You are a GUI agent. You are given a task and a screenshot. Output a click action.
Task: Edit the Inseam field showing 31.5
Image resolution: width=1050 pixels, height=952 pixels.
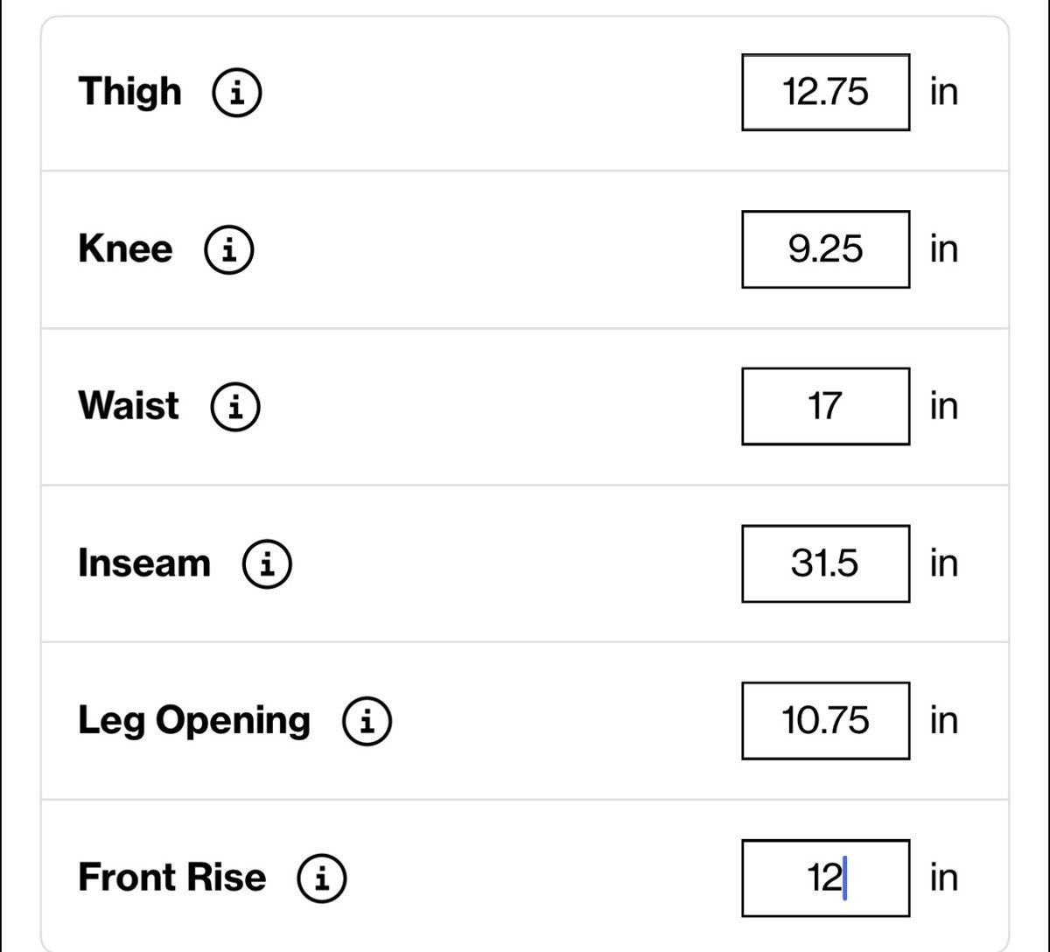pos(825,563)
